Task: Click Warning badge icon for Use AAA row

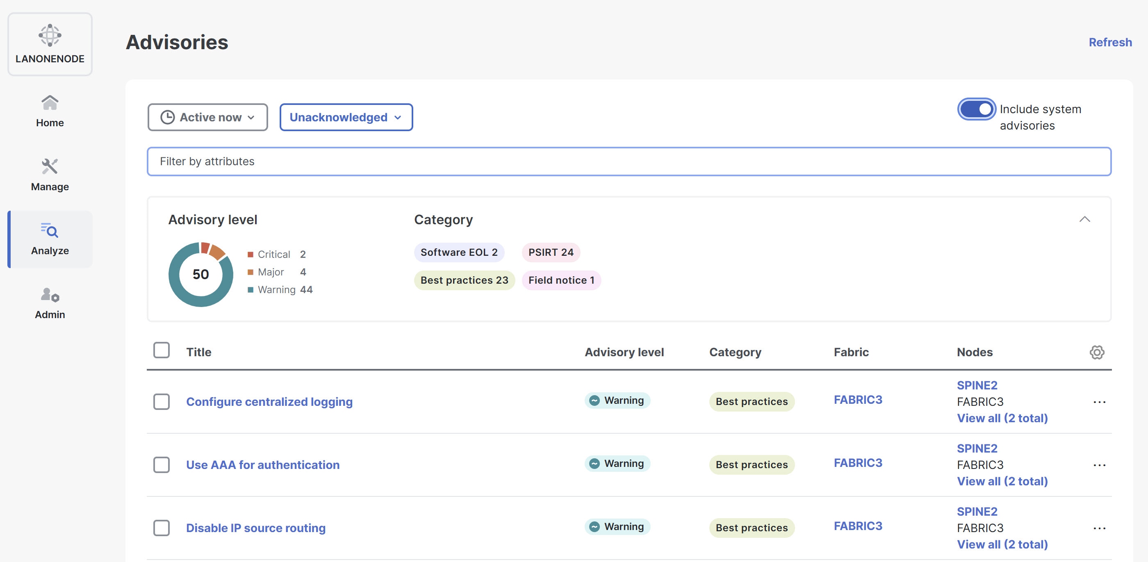Action: (x=594, y=464)
